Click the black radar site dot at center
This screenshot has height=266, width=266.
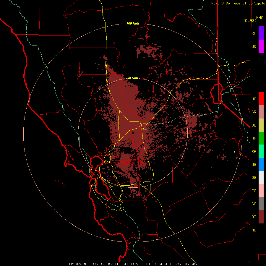click(x=133, y=133)
